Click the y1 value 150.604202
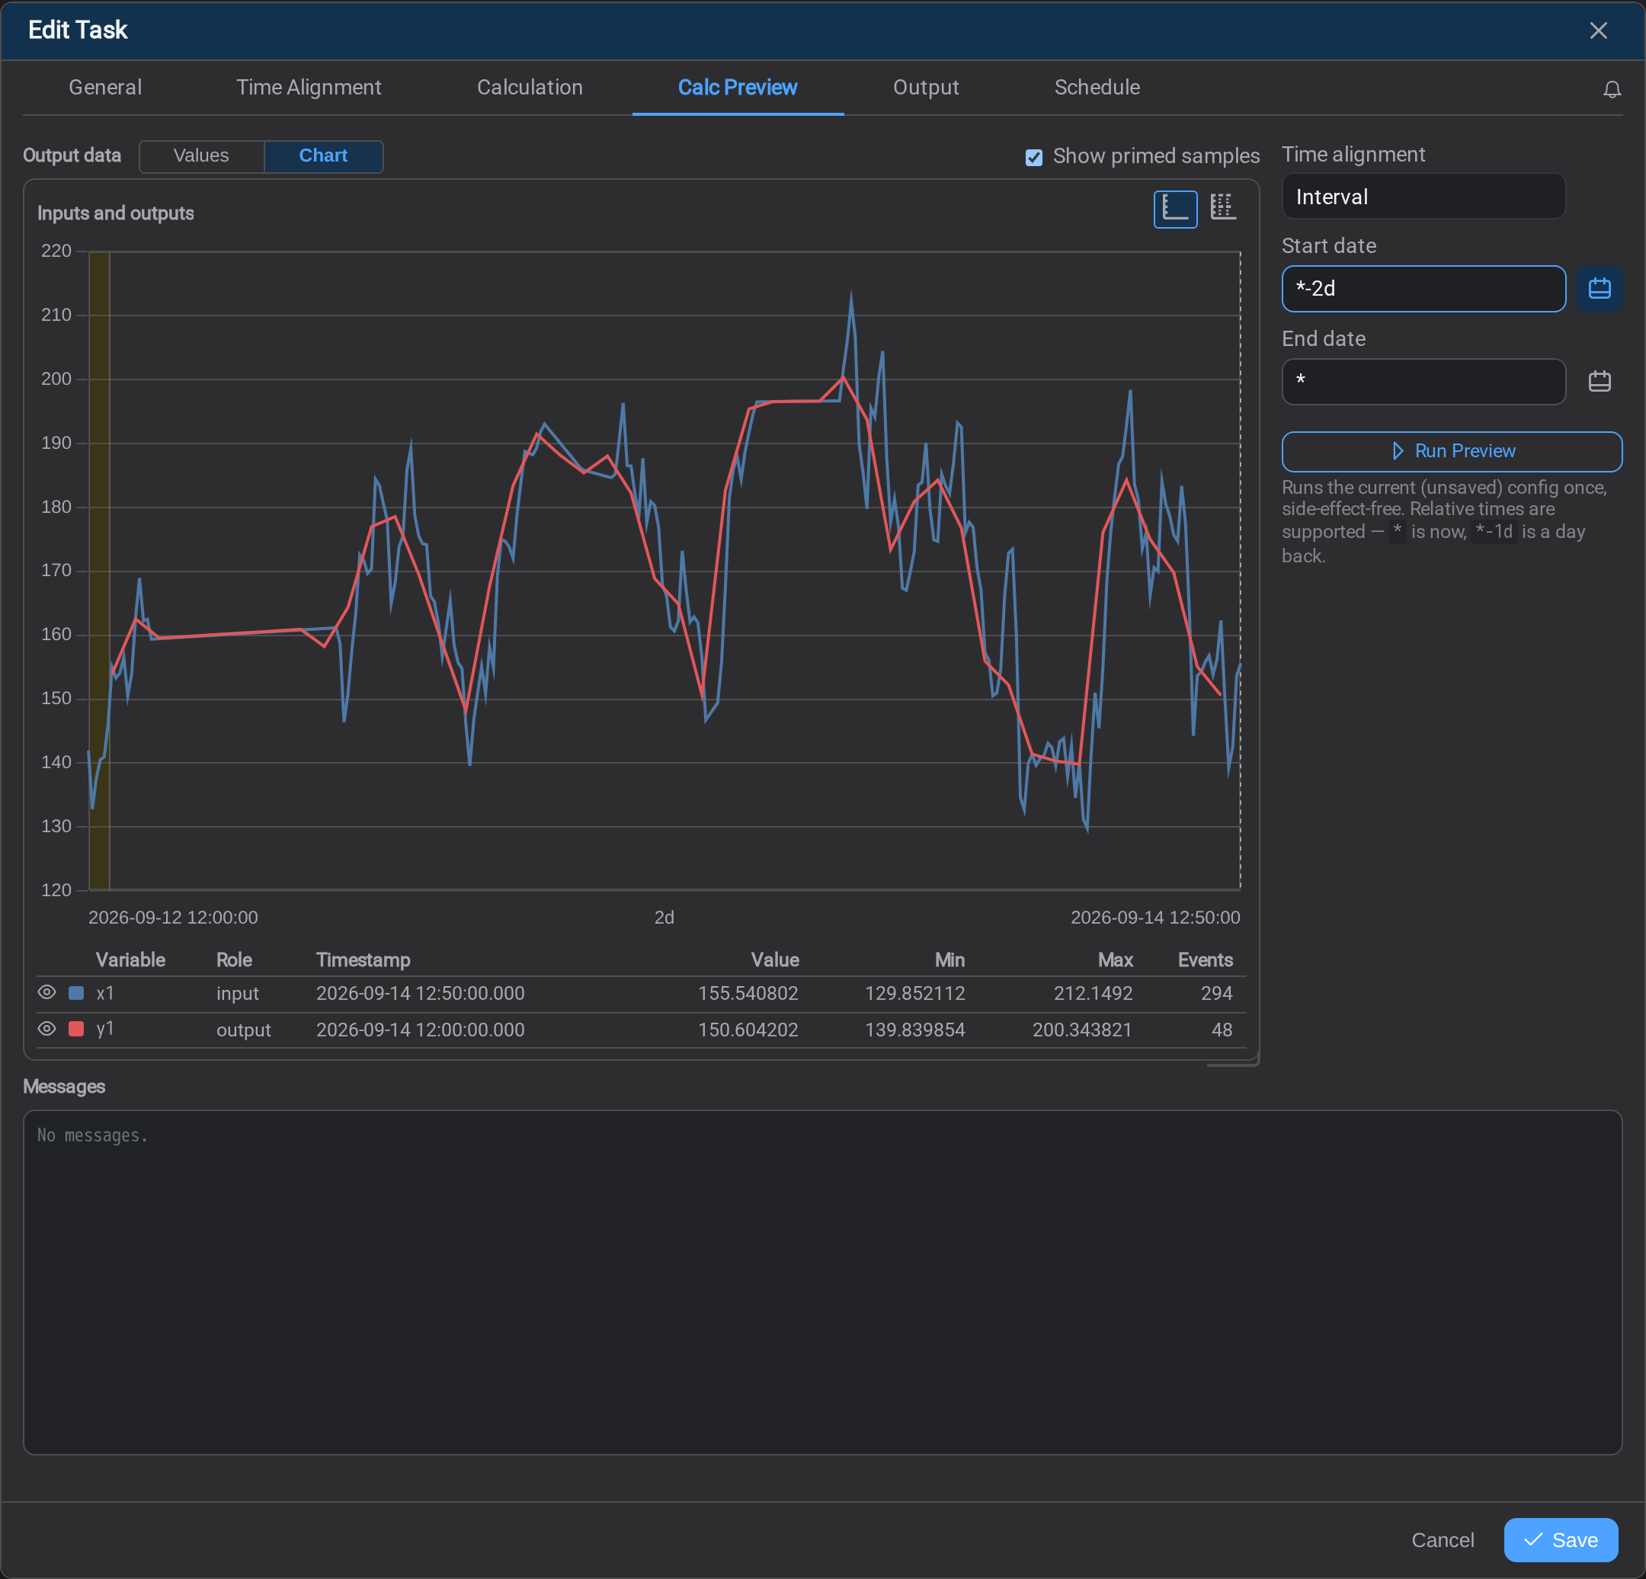The height and width of the screenshot is (1579, 1646). point(748,1030)
